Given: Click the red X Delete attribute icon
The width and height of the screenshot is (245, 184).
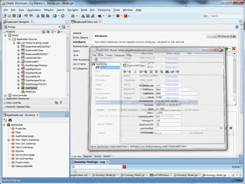Looking at the screenshot, I should [x=234, y=49].
